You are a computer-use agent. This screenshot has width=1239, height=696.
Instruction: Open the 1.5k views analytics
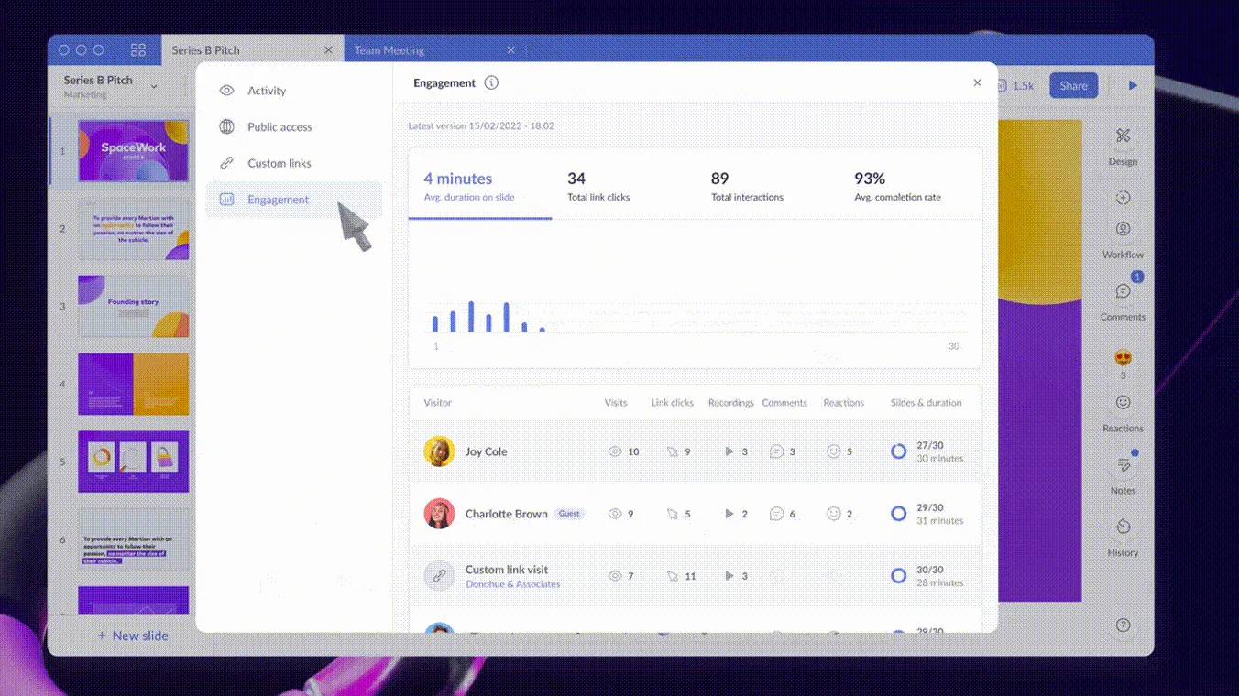point(1014,85)
